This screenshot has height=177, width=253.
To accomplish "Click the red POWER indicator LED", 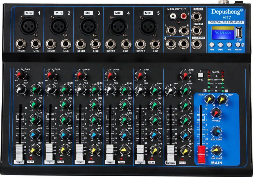I will [209, 72].
